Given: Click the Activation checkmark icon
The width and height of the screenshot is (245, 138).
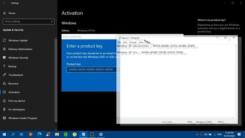Looking at the screenshot, I should tap(4, 92).
